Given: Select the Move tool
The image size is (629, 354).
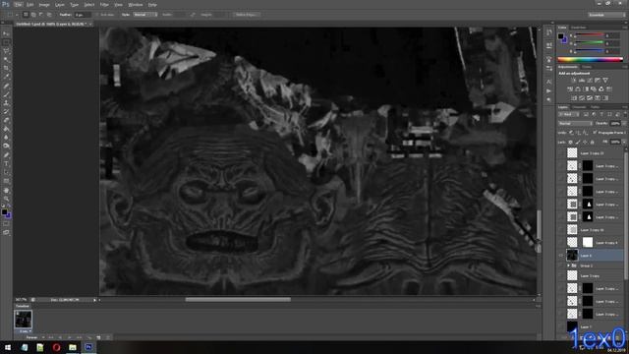Looking at the screenshot, I should tap(6, 33).
